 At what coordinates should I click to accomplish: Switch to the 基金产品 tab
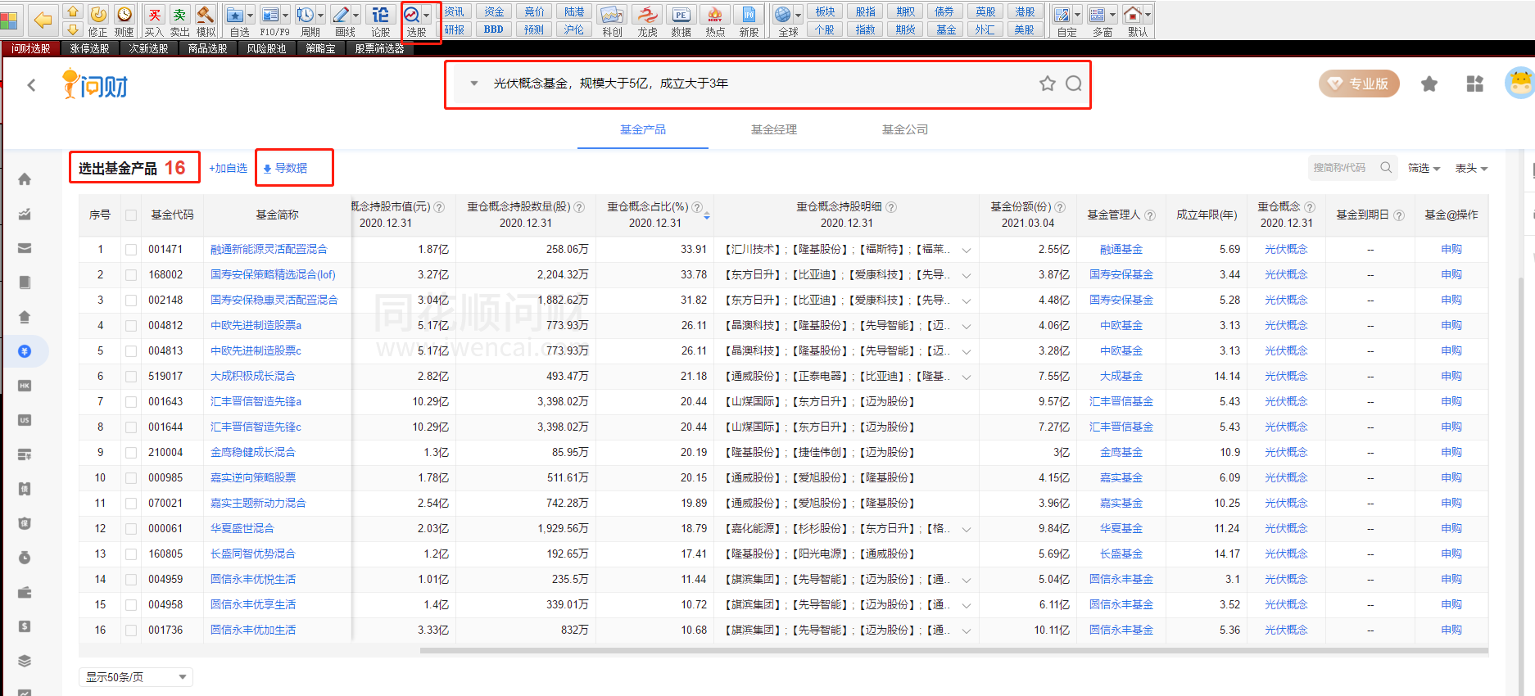click(643, 129)
